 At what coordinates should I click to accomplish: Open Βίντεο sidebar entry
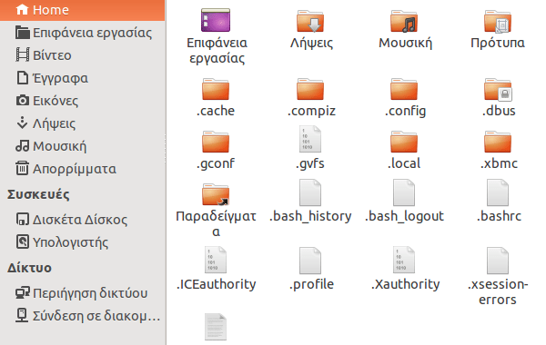pyautogui.click(x=82, y=55)
